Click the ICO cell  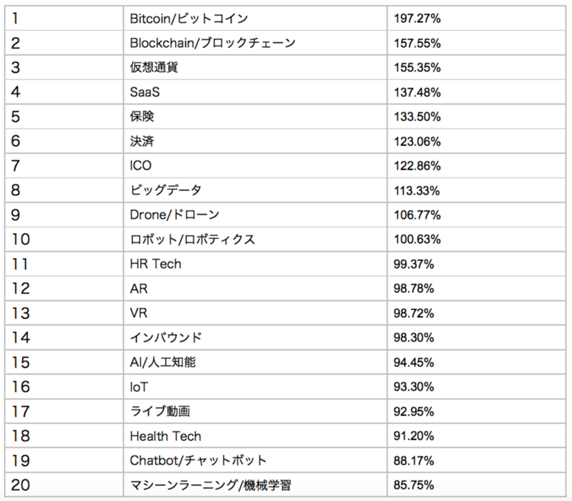(141, 166)
